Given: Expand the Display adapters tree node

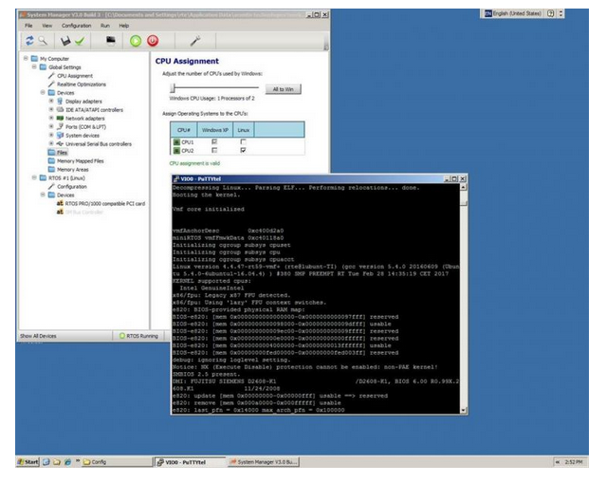Looking at the screenshot, I should pos(51,100).
